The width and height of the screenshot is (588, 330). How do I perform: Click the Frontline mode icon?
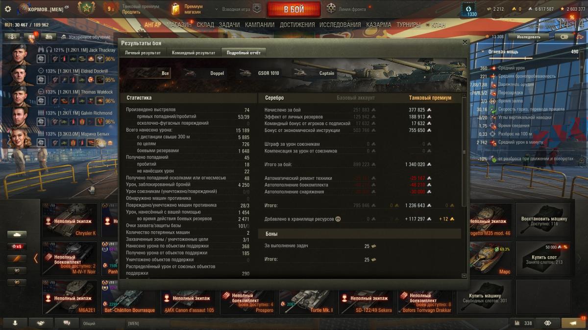[331, 8]
